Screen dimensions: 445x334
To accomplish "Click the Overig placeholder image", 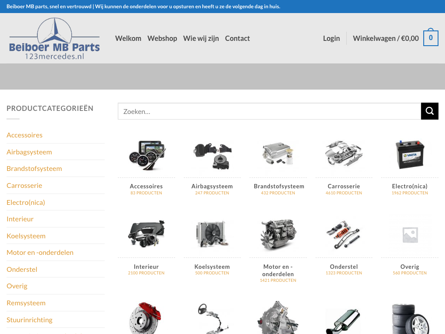I will [x=409, y=235].
